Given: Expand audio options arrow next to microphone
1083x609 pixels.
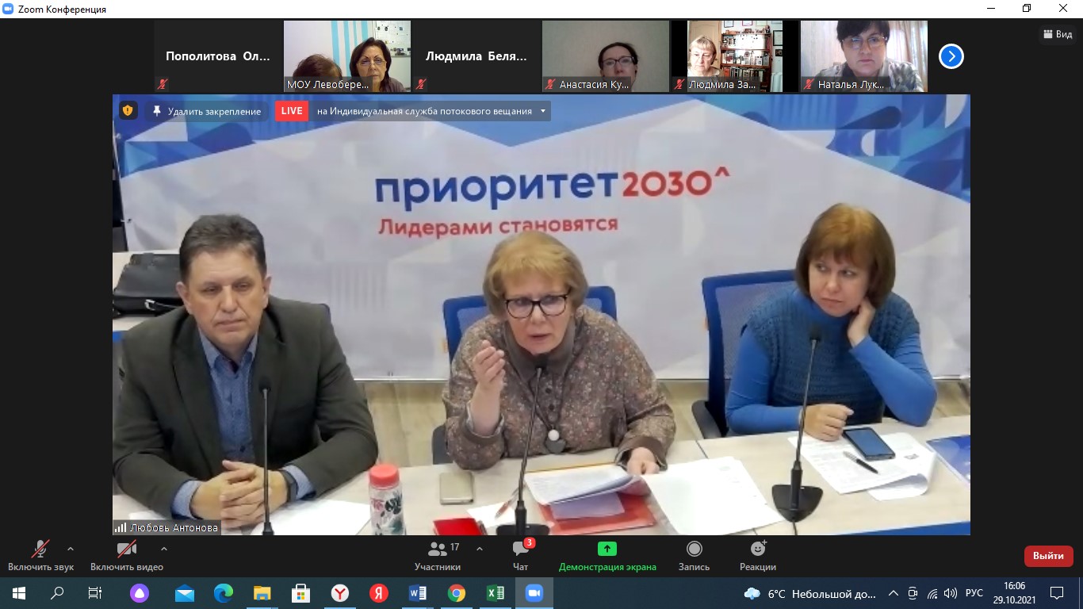Looking at the screenshot, I should click(71, 549).
